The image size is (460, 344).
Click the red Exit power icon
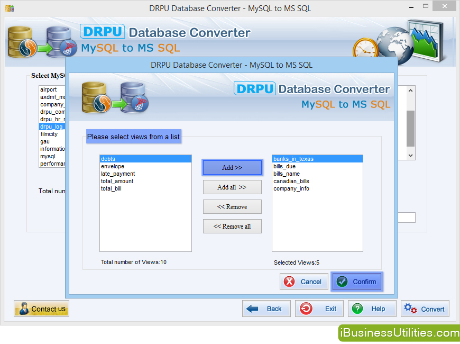pyautogui.click(x=306, y=309)
